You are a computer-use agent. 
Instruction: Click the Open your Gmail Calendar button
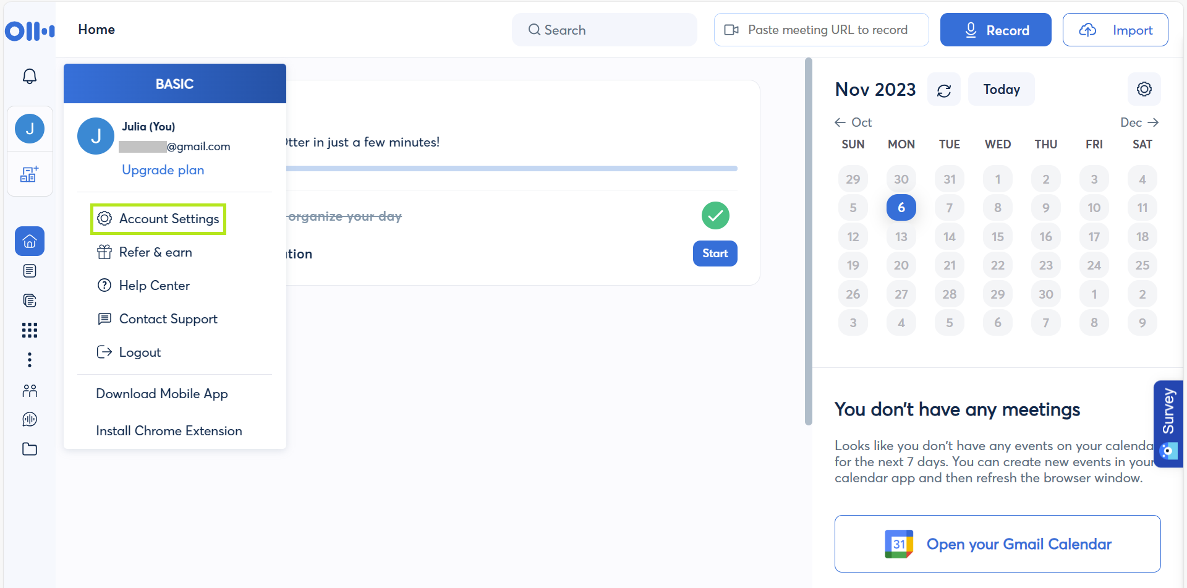[x=997, y=544]
